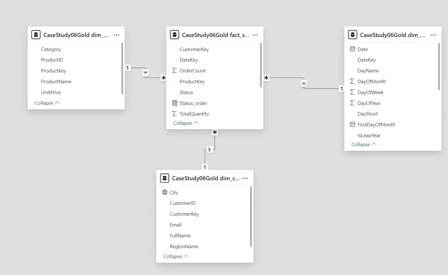Click filter direction arrow on date relationship line
This screenshot has height=275, width=448.
[x=304, y=83]
